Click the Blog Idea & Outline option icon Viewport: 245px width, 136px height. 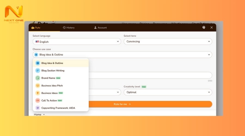click(38, 63)
